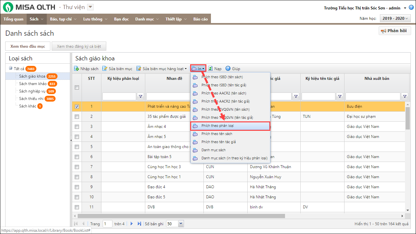Jump to last page in pager
The width and height of the screenshot is (416, 234).
pos(139,224)
